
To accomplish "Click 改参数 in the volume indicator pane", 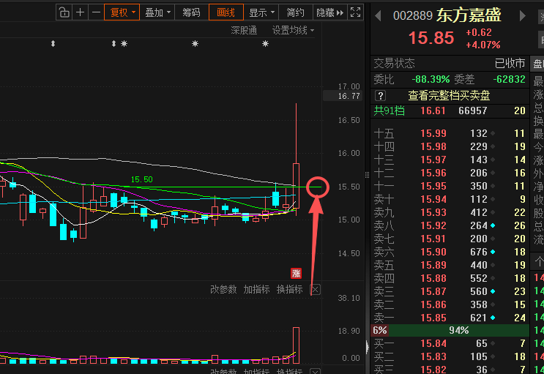I will [x=223, y=289].
